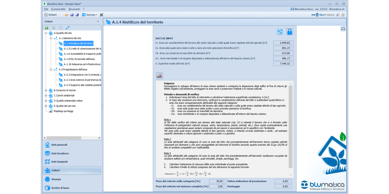This screenshot has height=194, width=389.
Task: Click the SAAT icon above the description text
Action: pyautogui.click(x=159, y=76)
